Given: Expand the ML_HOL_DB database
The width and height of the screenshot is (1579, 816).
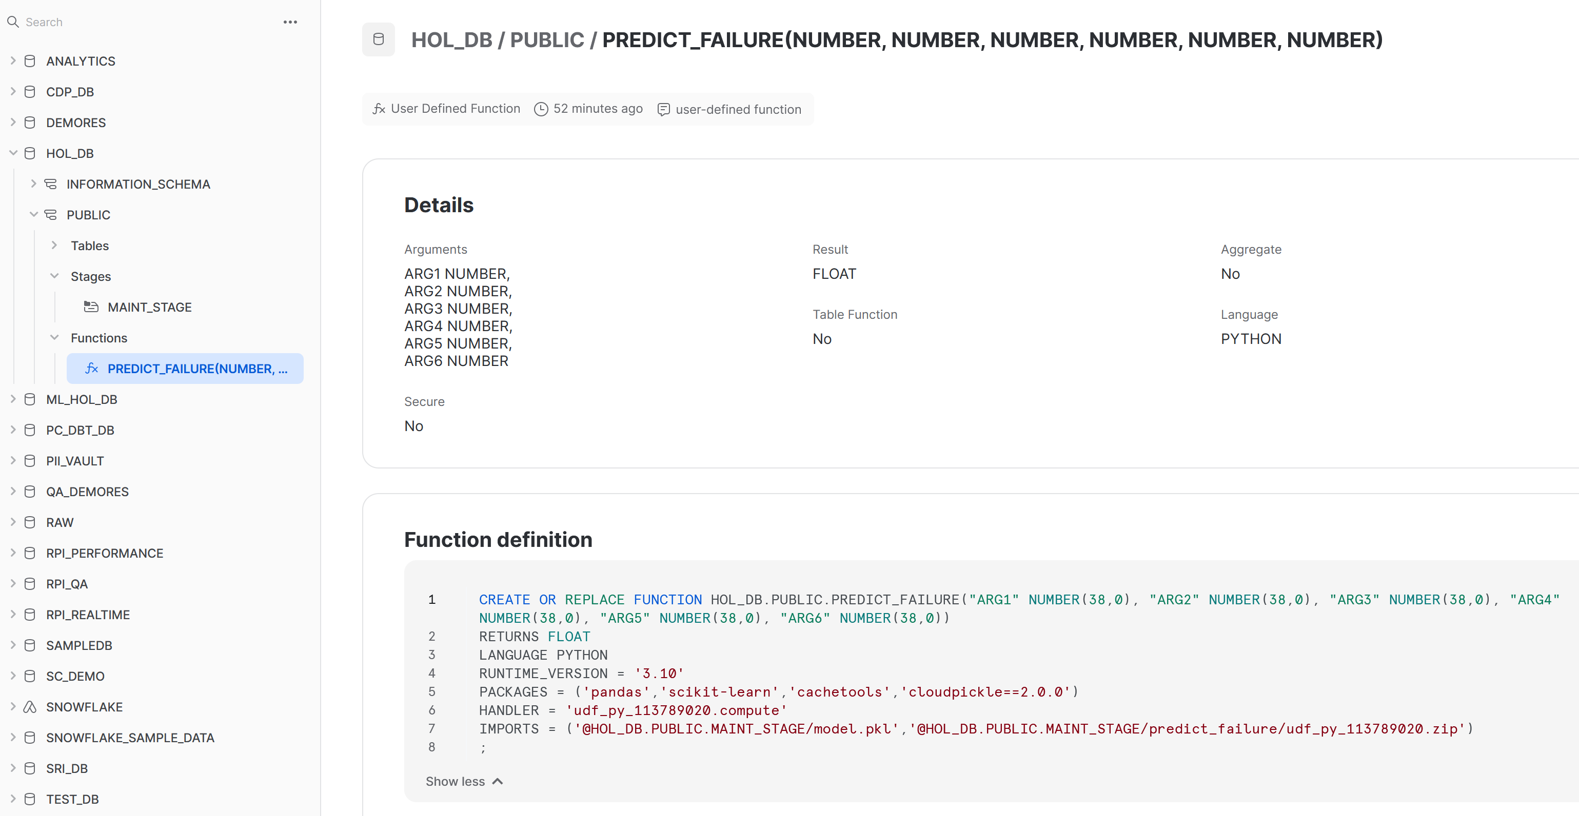Looking at the screenshot, I should 13,399.
